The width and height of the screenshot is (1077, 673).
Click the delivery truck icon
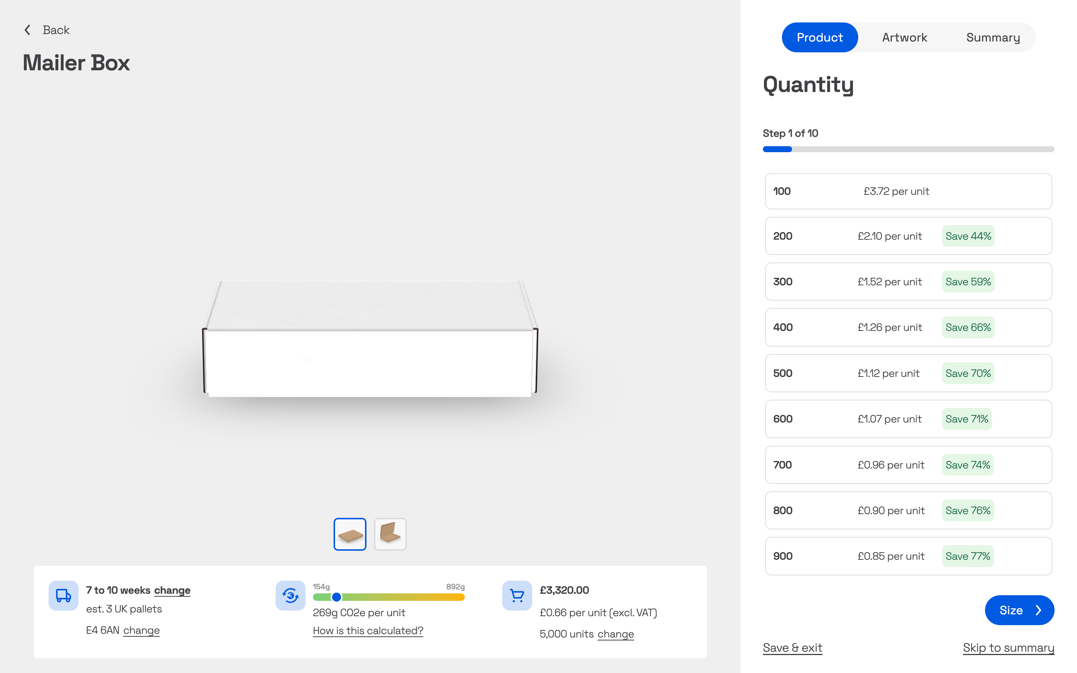click(63, 595)
